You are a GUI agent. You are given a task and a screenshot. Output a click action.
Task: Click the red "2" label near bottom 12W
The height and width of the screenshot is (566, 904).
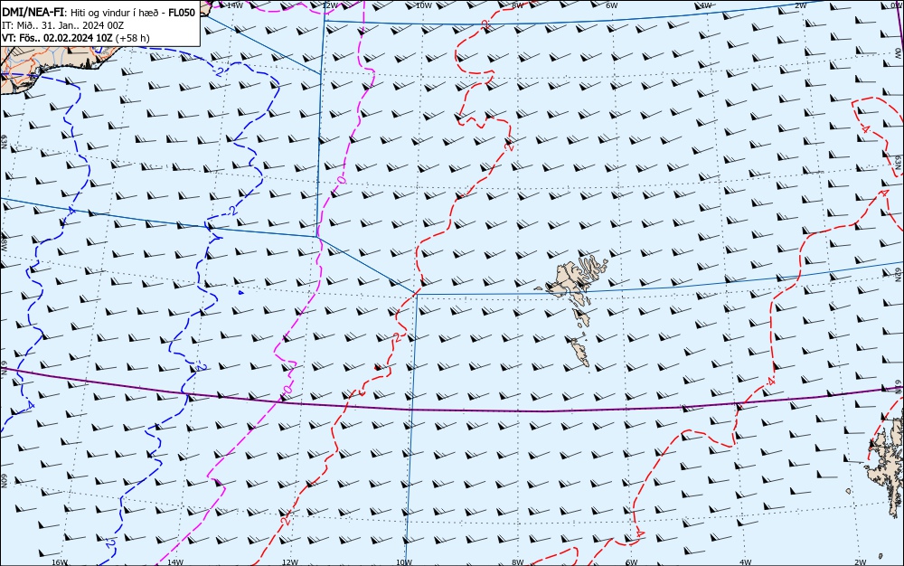(x=286, y=521)
